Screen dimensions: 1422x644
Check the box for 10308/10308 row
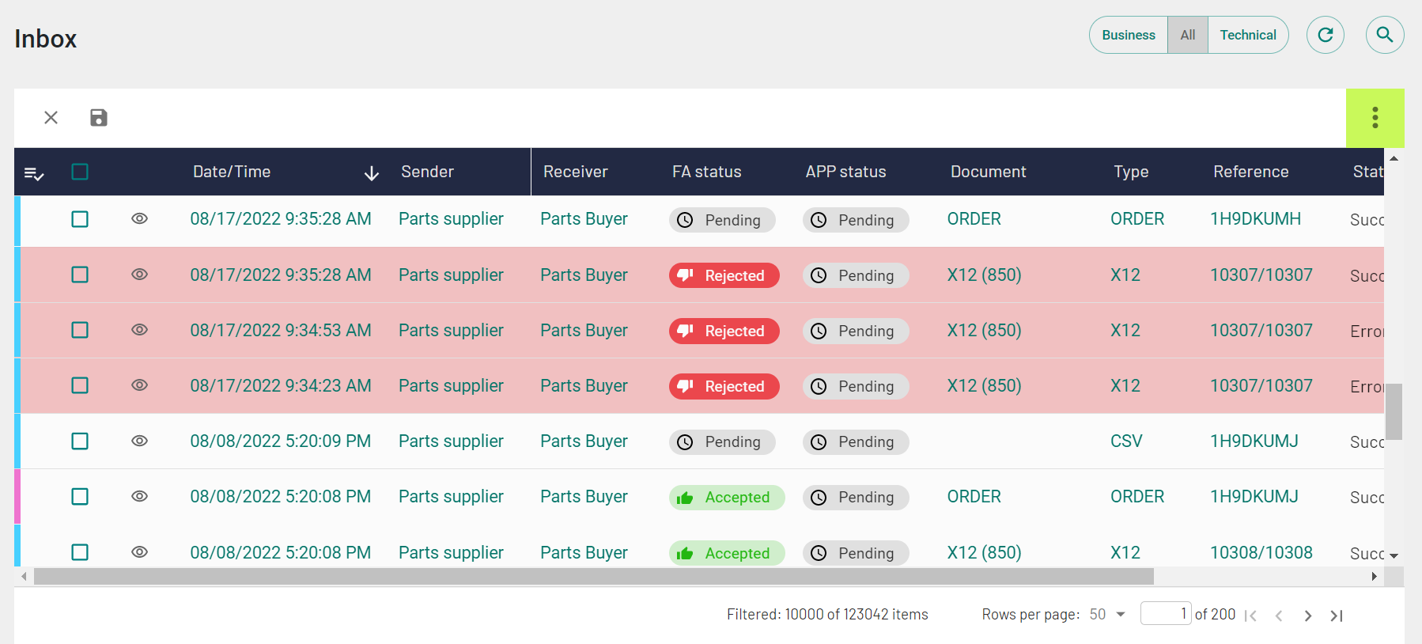80,552
